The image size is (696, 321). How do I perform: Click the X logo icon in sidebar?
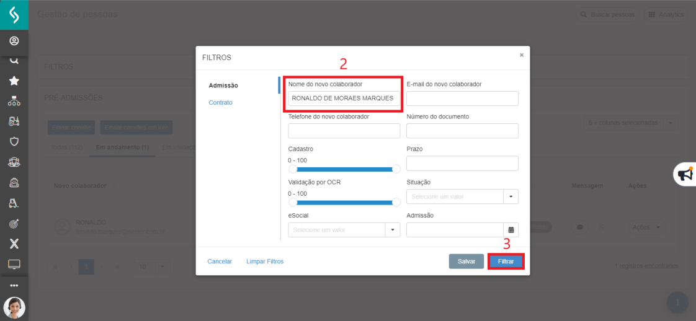[x=14, y=244]
